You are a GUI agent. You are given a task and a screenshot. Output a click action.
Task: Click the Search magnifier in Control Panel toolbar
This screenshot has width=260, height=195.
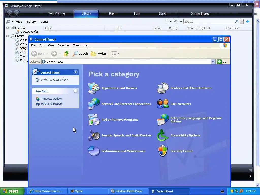pyautogui.click(x=75, y=54)
